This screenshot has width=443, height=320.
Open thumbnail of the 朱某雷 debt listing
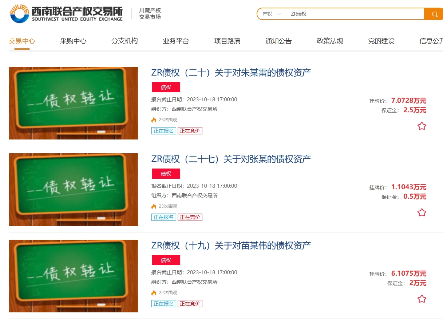pos(74,103)
